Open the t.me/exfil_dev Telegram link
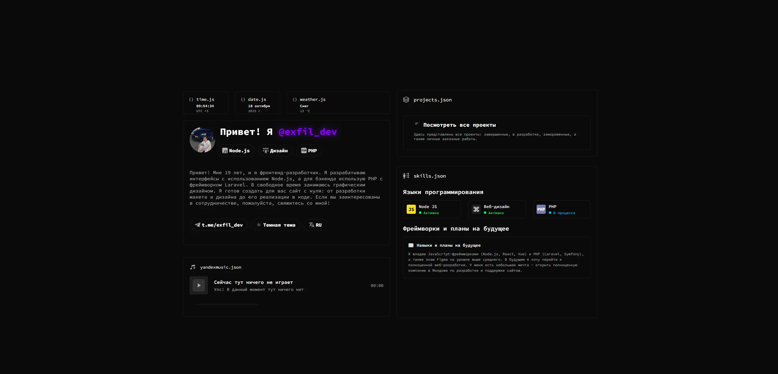Screen dimensions: 778x374 tap(219, 225)
